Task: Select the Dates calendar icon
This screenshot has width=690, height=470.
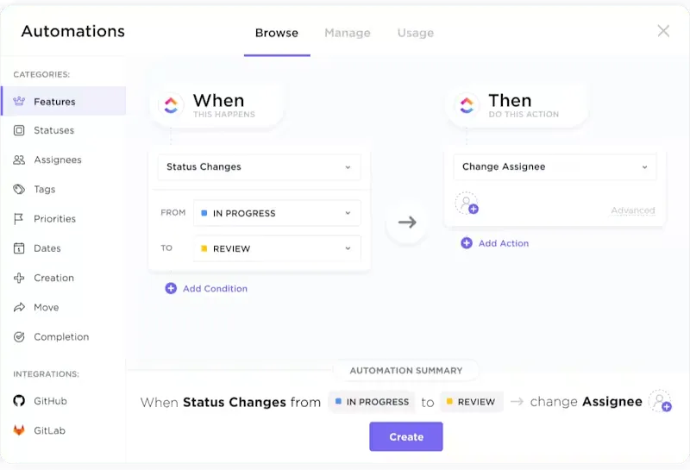Action: point(19,248)
